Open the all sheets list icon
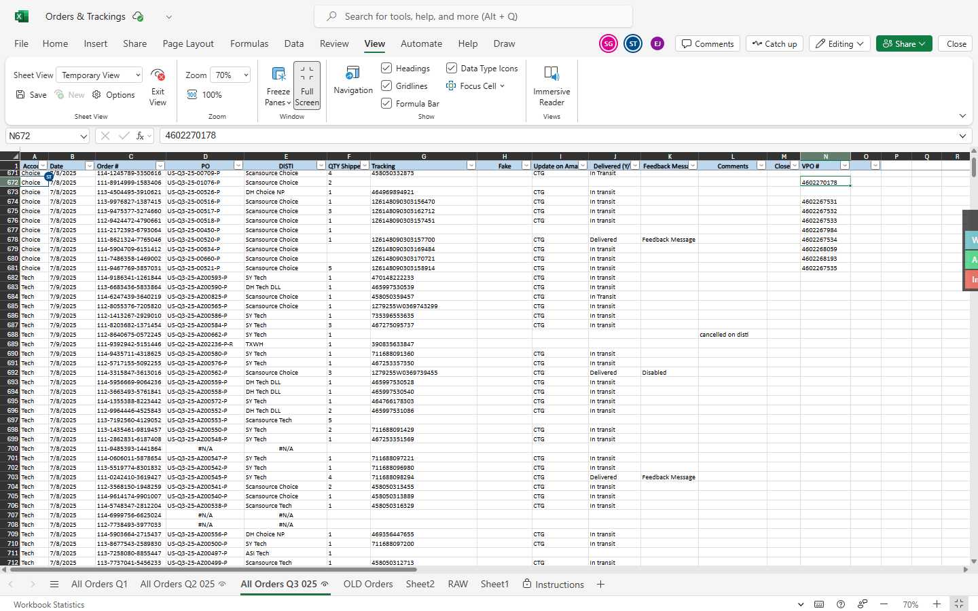Screen dimensions: 978x611 tap(54, 584)
